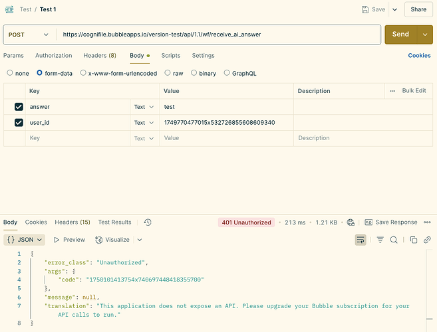Image resolution: width=437 pixels, height=332 pixels.
Task: Select the form-data radio option
Action: click(39, 72)
